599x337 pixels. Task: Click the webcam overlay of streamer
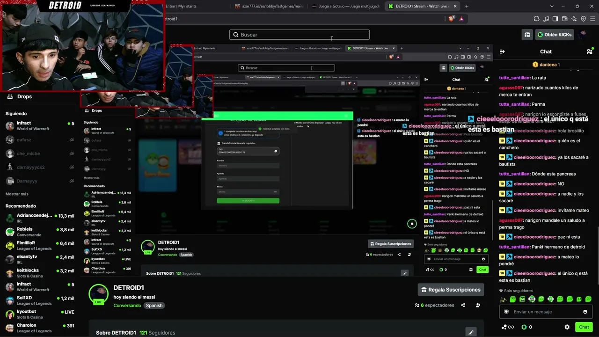(82, 47)
